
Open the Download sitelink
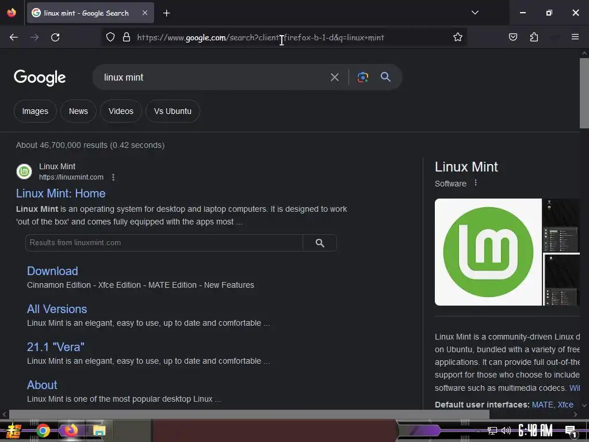coord(52,271)
